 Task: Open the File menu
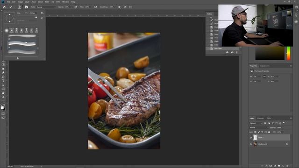pyautogui.click(x=8, y=2)
